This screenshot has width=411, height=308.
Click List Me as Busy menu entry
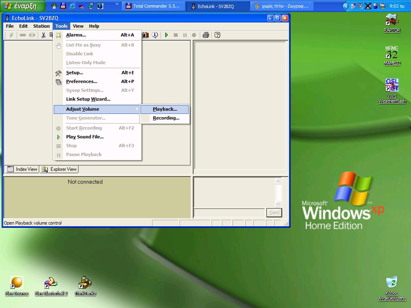pos(97,45)
